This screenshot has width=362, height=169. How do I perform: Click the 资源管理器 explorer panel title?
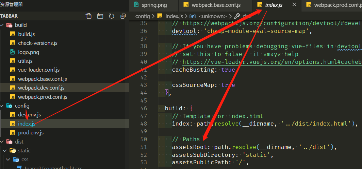(11, 4)
